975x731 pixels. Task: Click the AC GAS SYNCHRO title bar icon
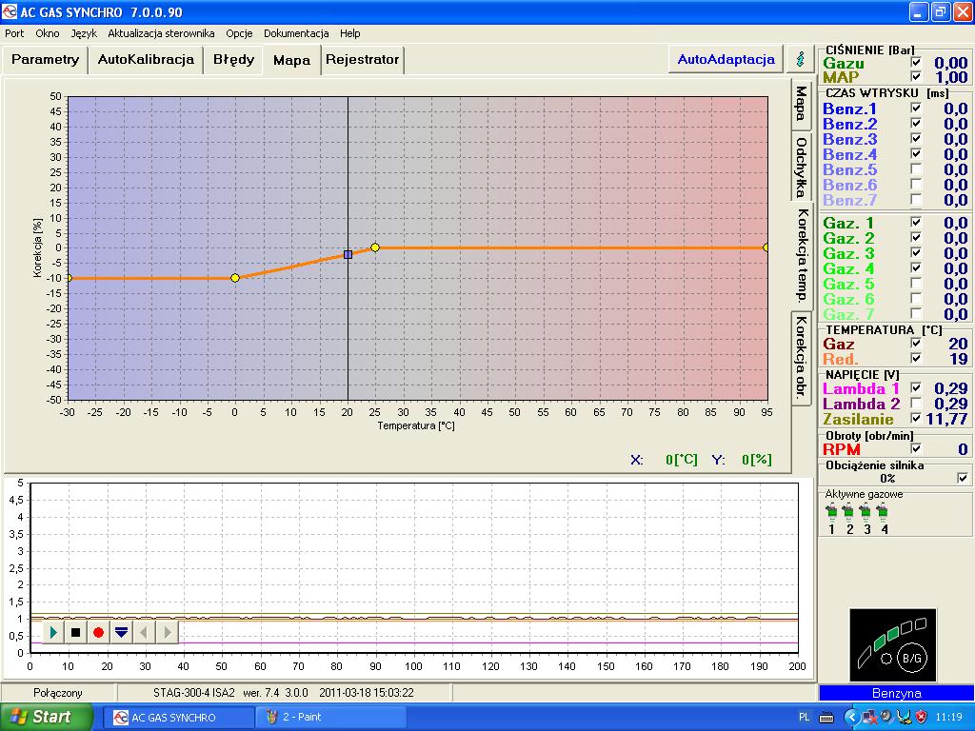(9, 11)
